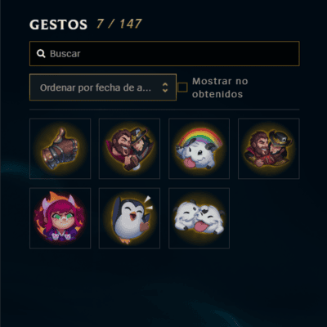Click the 147 total in the counter
The image size is (327, 327).
(x=131, y=24)
